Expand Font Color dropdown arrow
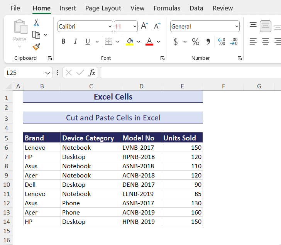Viewport: 281px width, 245px height. tap(158, 42)
